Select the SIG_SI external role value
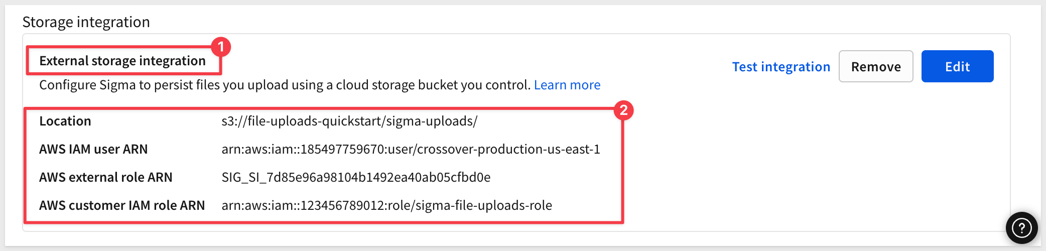 pyautogui.click(x=356, y=177)
